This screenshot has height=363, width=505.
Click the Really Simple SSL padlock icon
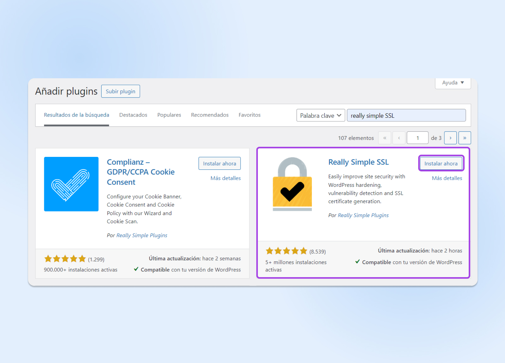click(292, 184)
